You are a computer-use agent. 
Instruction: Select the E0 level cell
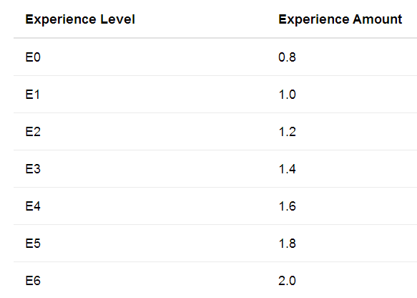coord(33,57)
